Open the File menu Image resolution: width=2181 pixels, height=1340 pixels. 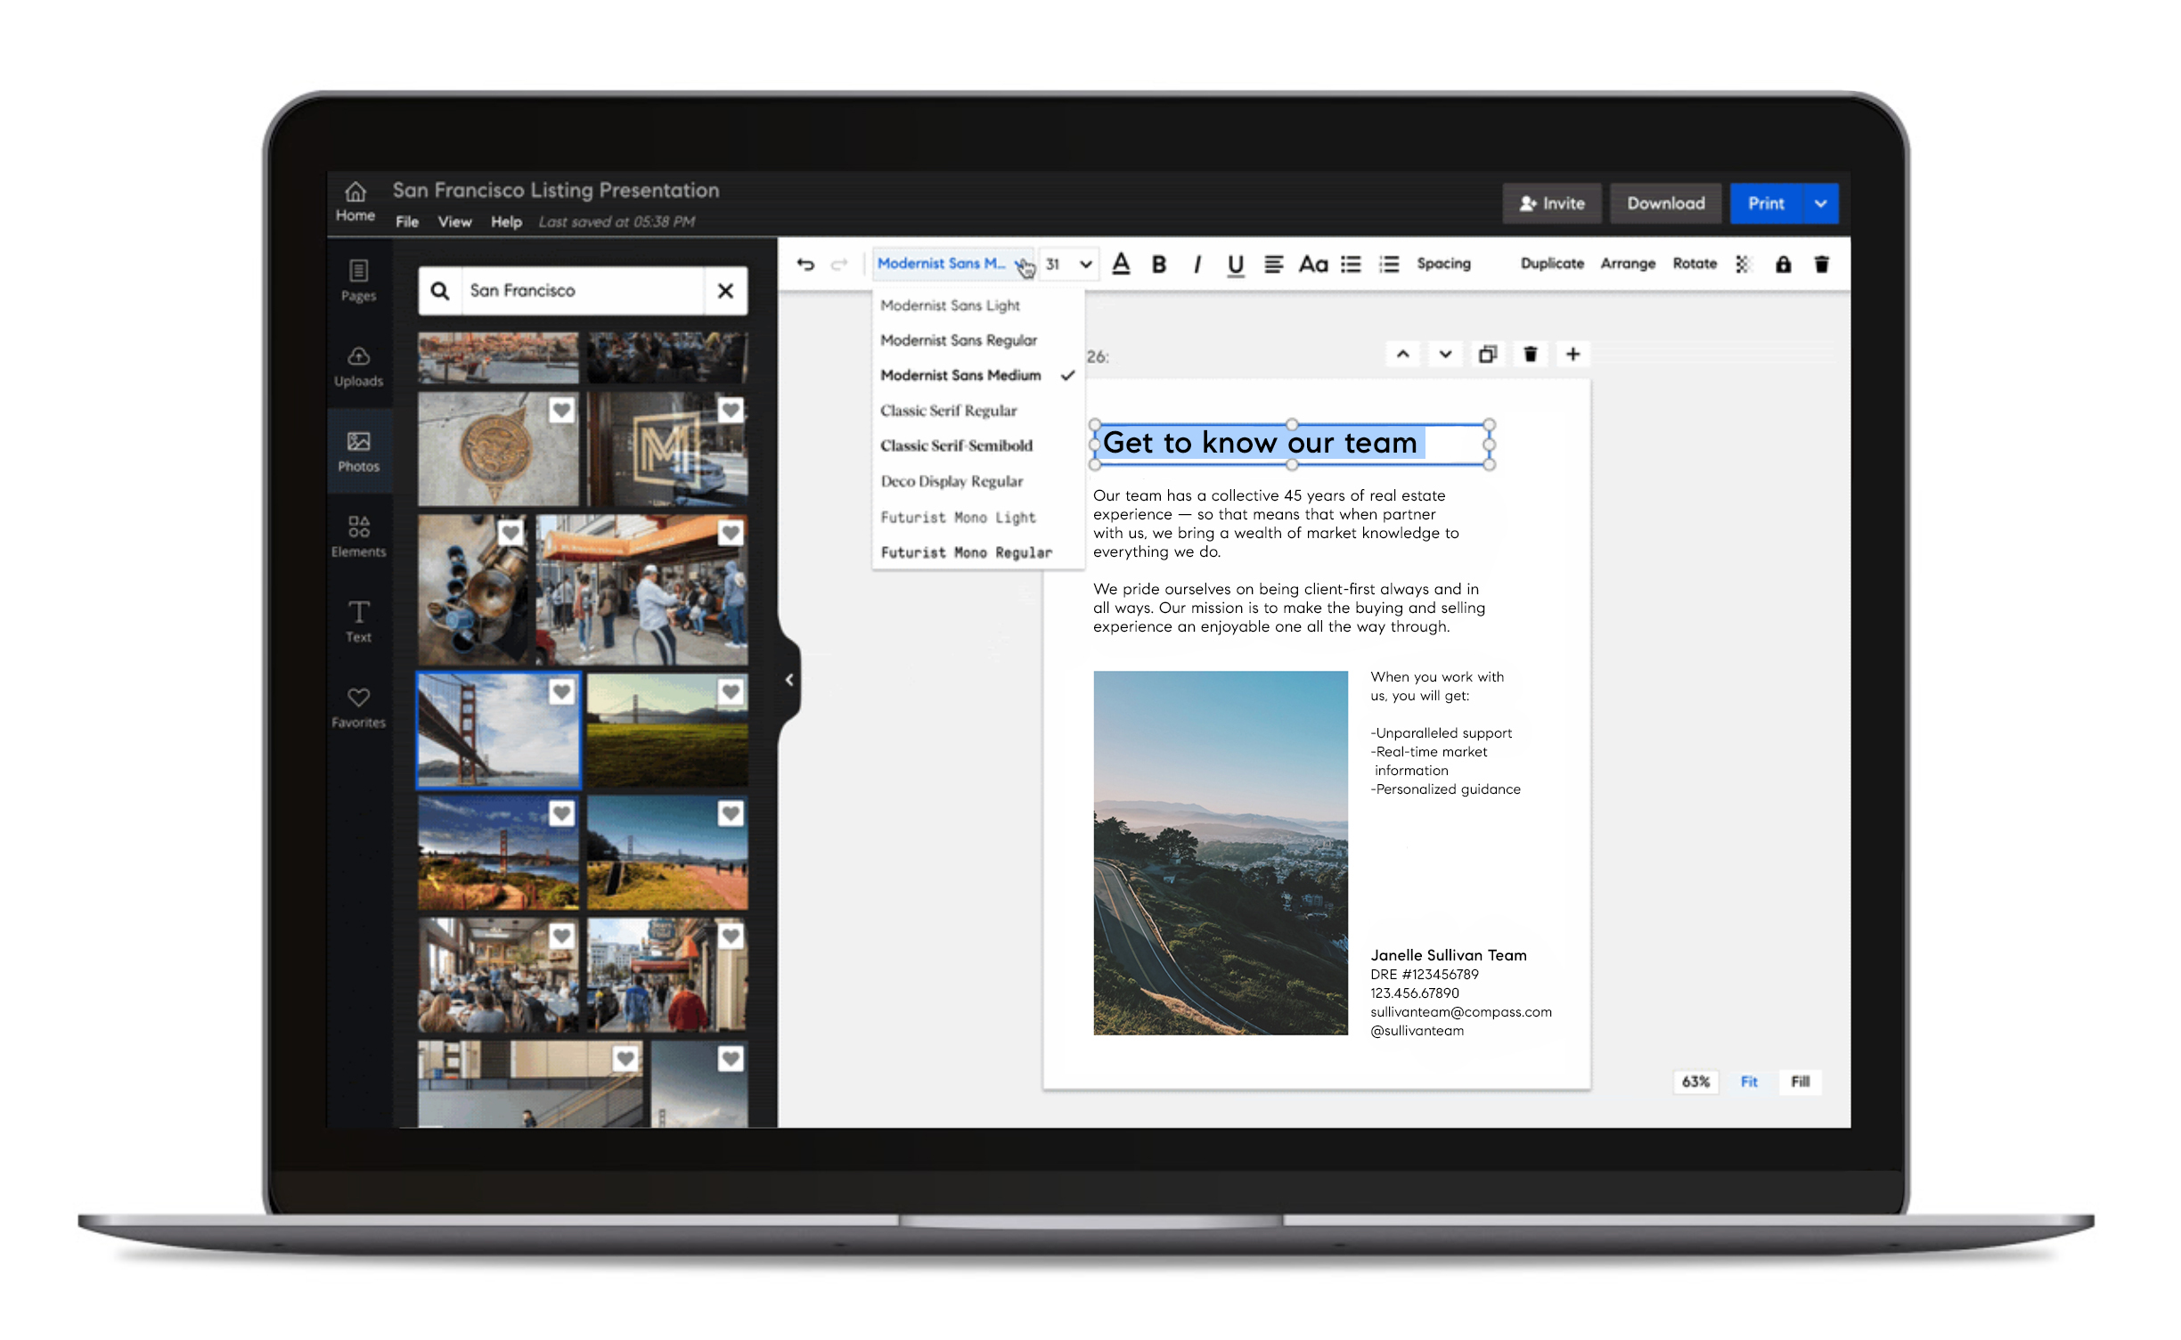(406, 222)
